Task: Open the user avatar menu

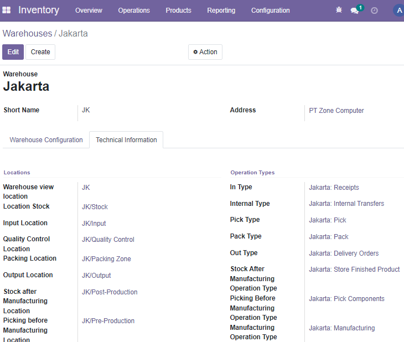Action: click(398, 11)
